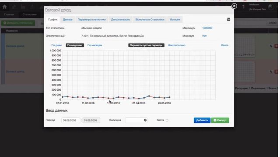The height and width of the screenshot is (157, 280).
Task: Click the chart thumbnail in green row
Action: point(245,46)
